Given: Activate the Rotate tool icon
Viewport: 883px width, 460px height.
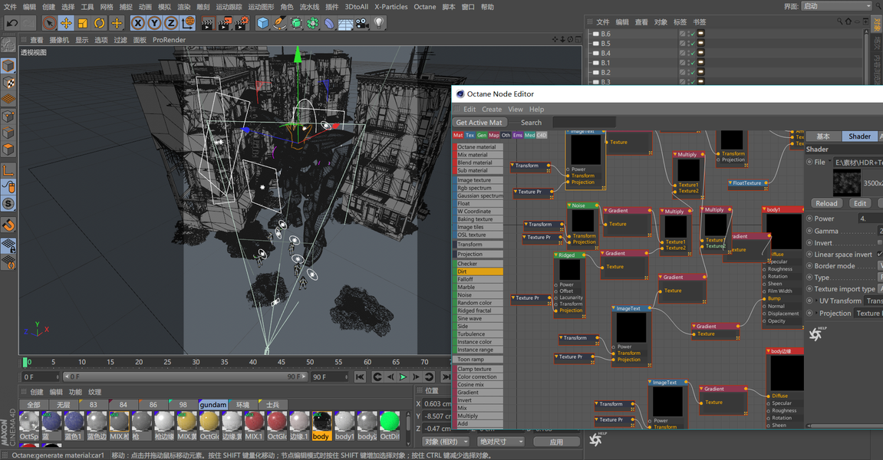Looking at the screenshot, I should [x=99, y=23].
